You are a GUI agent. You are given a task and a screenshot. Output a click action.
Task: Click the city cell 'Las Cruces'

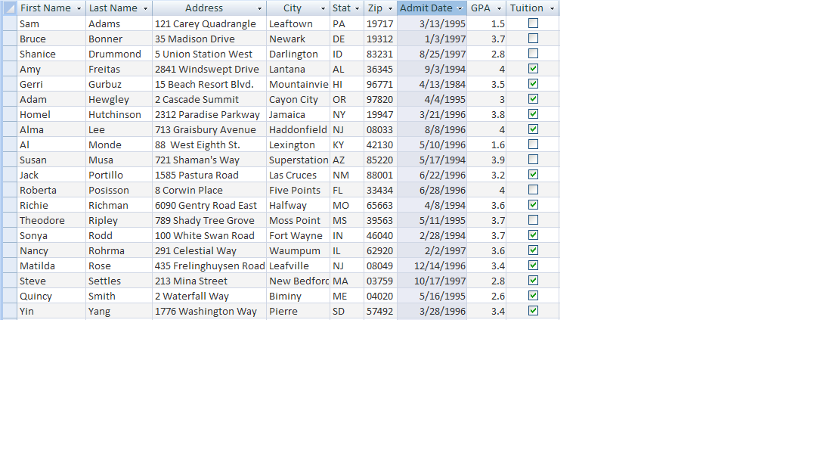(x=293, y=175)
